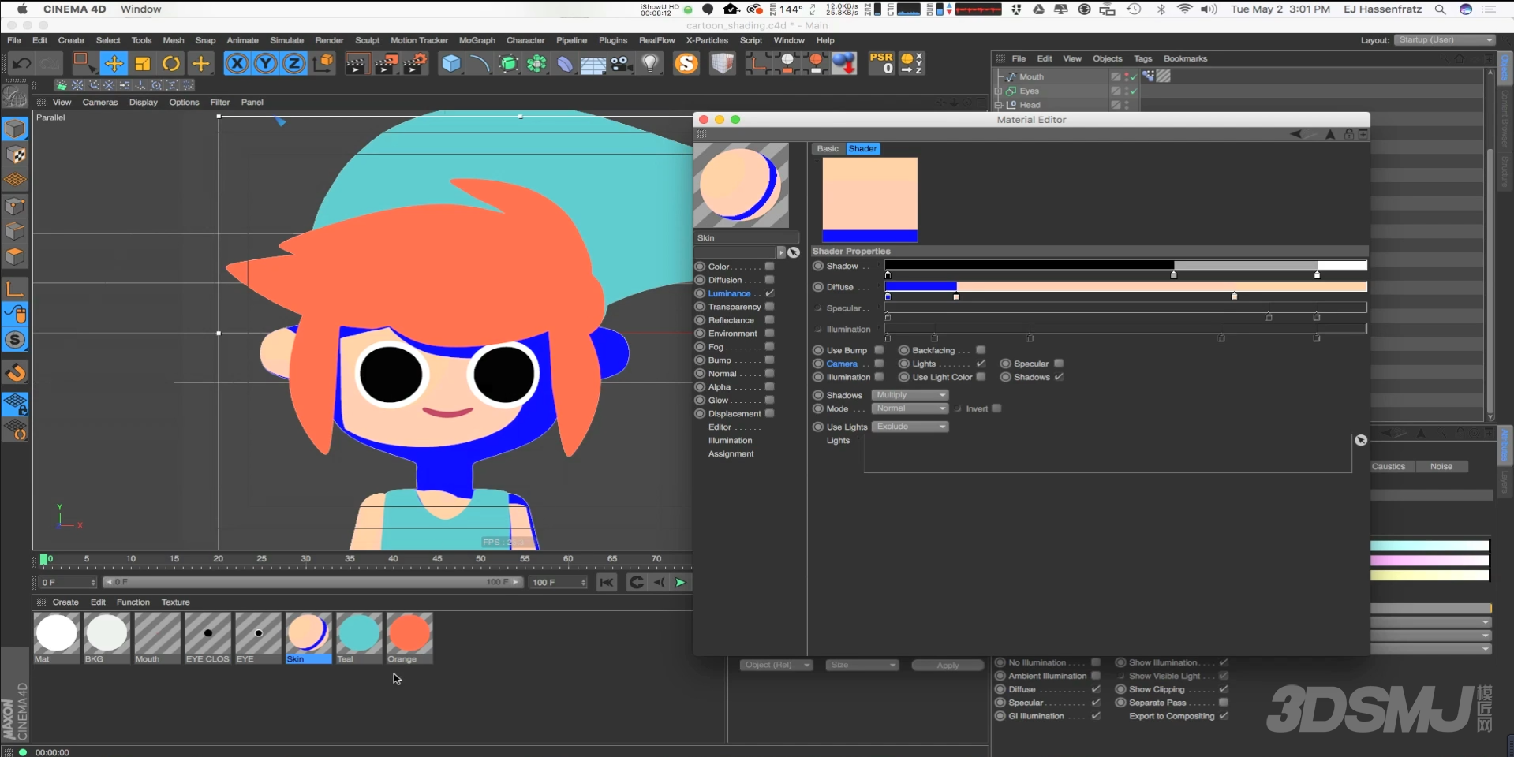Select the Teal material thumbnail
The height and width of the screenshot is (757, 1514).
click(359, 638)
